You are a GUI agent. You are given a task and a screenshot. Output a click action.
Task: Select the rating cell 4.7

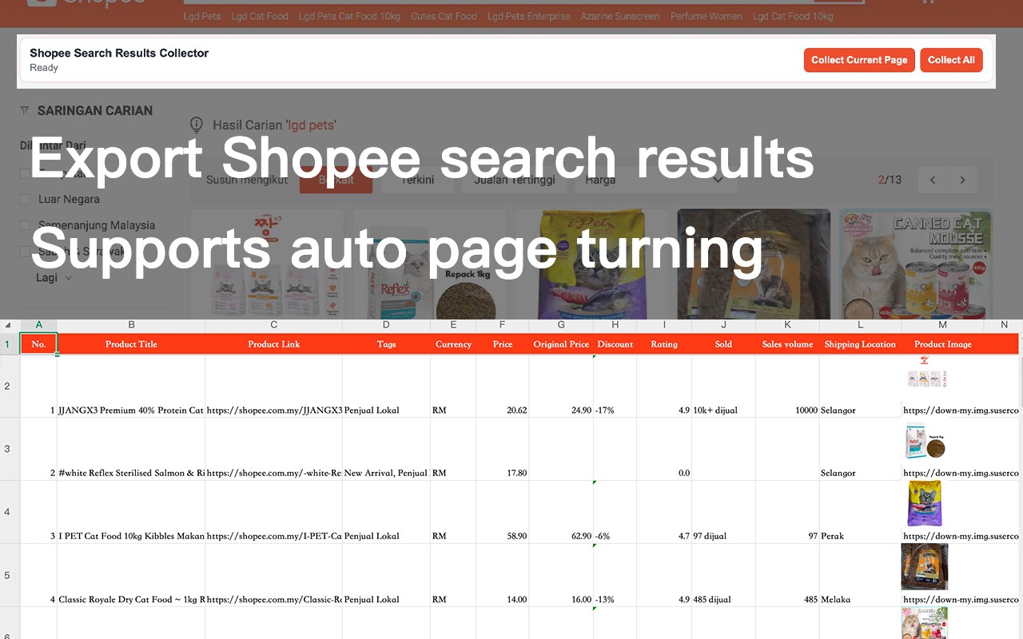[x=664, y=513]
